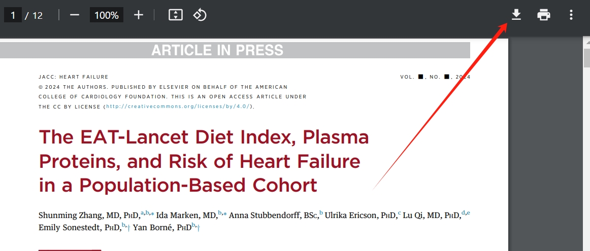
Task: Select the current page number field
Action: point(13,15)
